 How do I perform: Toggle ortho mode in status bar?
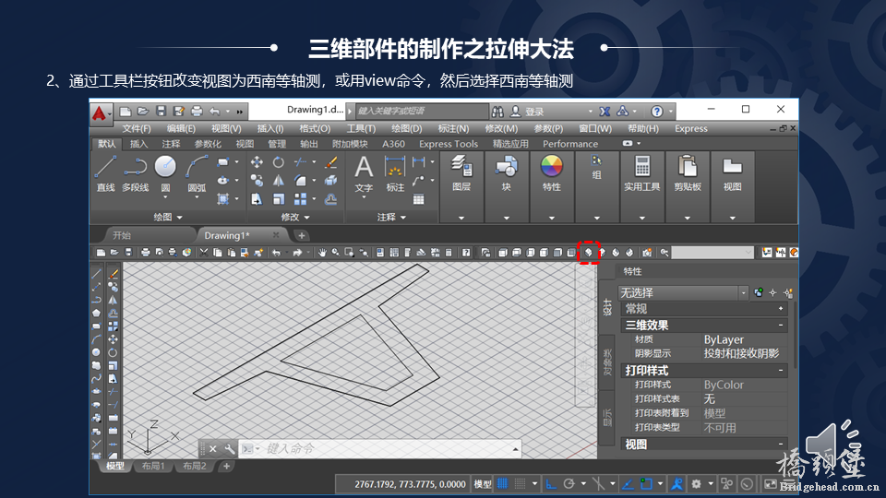(x=550, y=484)
